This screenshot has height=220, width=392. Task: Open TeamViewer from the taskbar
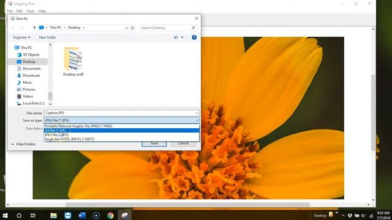(x=68, y=216)
